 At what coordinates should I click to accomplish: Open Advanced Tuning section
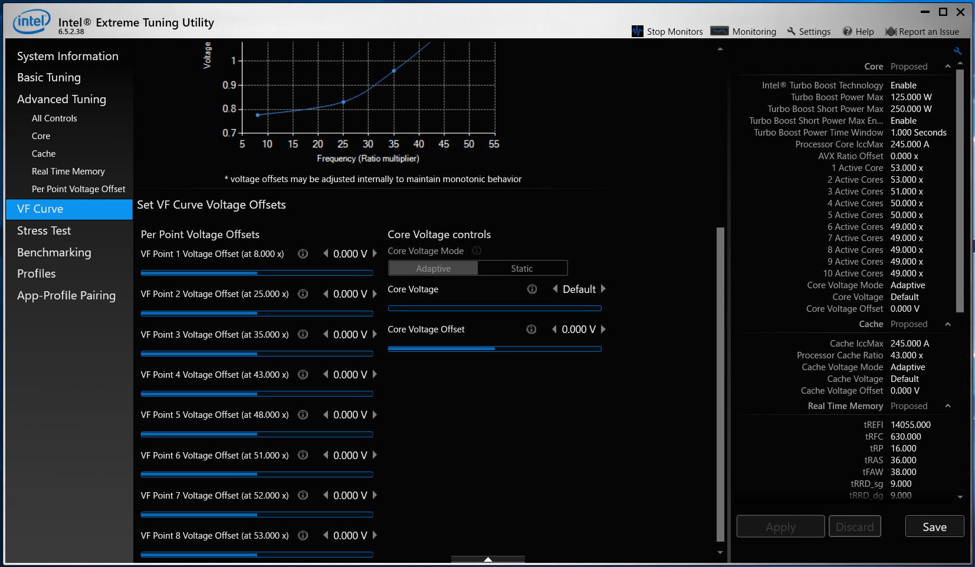(x=62, y=99)
